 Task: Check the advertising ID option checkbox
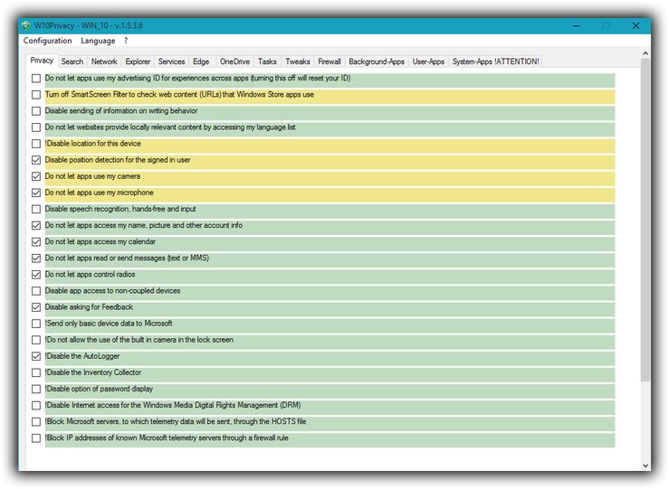tap(36, 79)
